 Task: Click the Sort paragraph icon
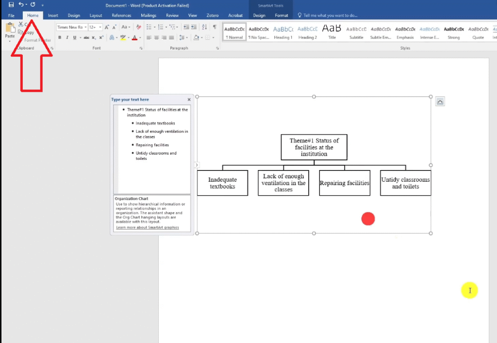[x=204, y=27]
